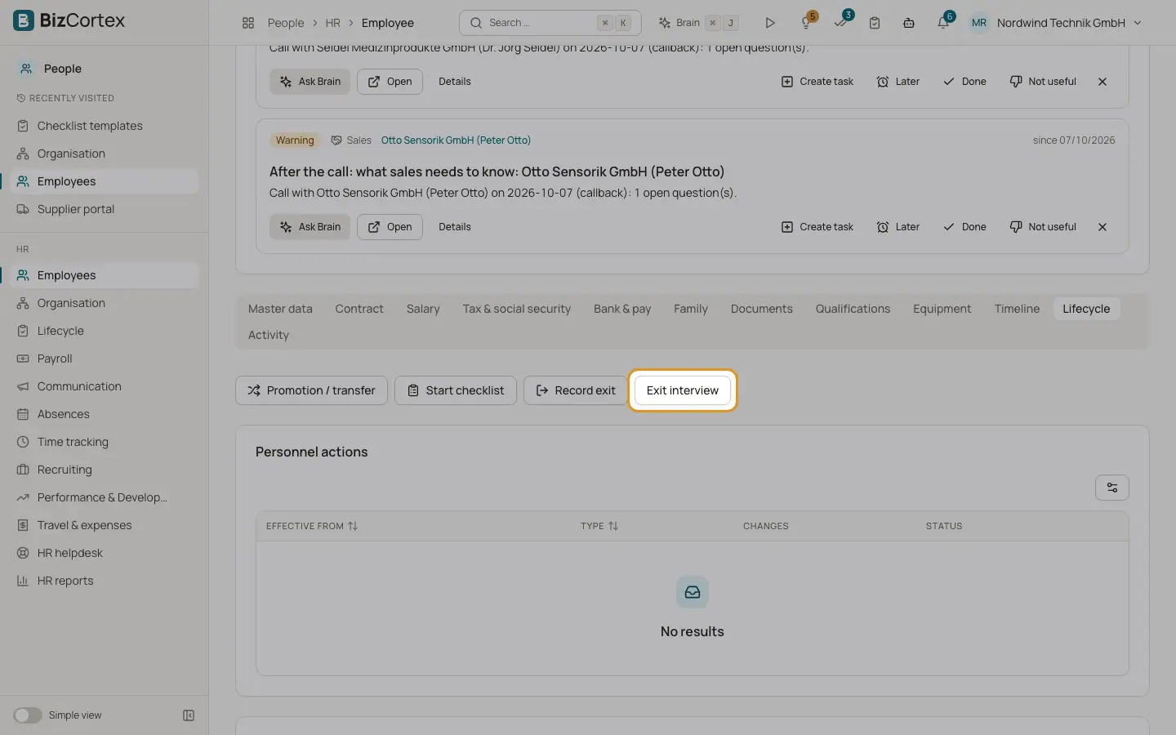Viewport: 1176px width, 735px height.
Task: Click the clipboard icon in the top bar
Action: pyautogui.click(x=875, y=23)
